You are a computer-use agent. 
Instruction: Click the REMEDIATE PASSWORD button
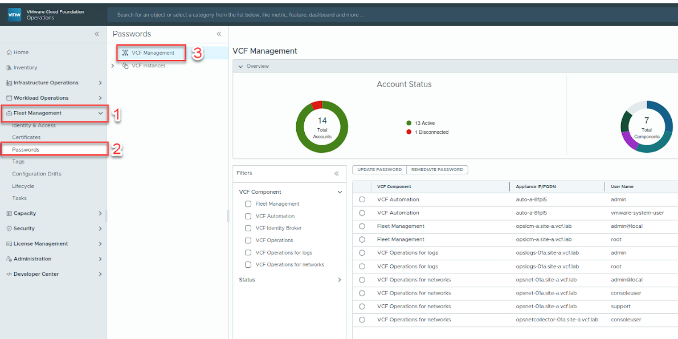[x=438, y=169]
